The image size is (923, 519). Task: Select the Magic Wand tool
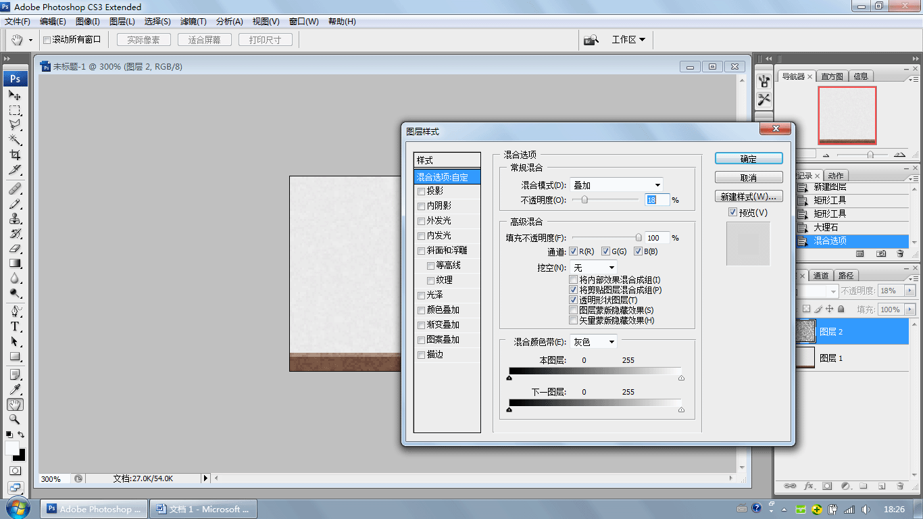click(15, 140)
